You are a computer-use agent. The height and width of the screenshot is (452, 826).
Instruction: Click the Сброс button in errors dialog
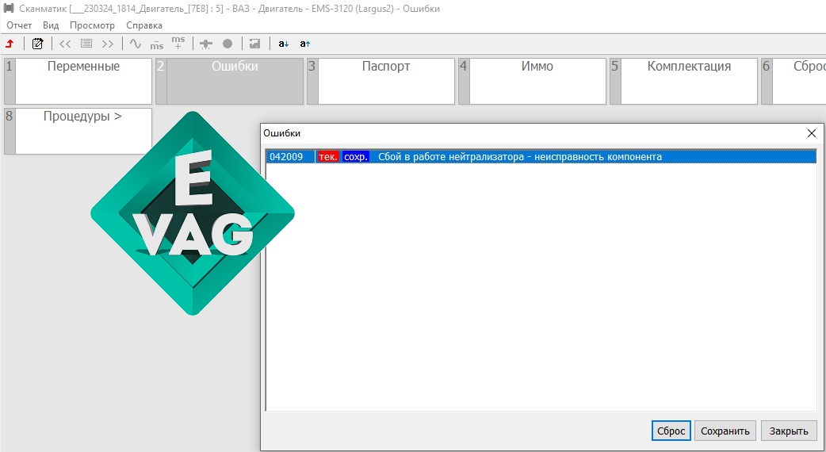[671, 431]
